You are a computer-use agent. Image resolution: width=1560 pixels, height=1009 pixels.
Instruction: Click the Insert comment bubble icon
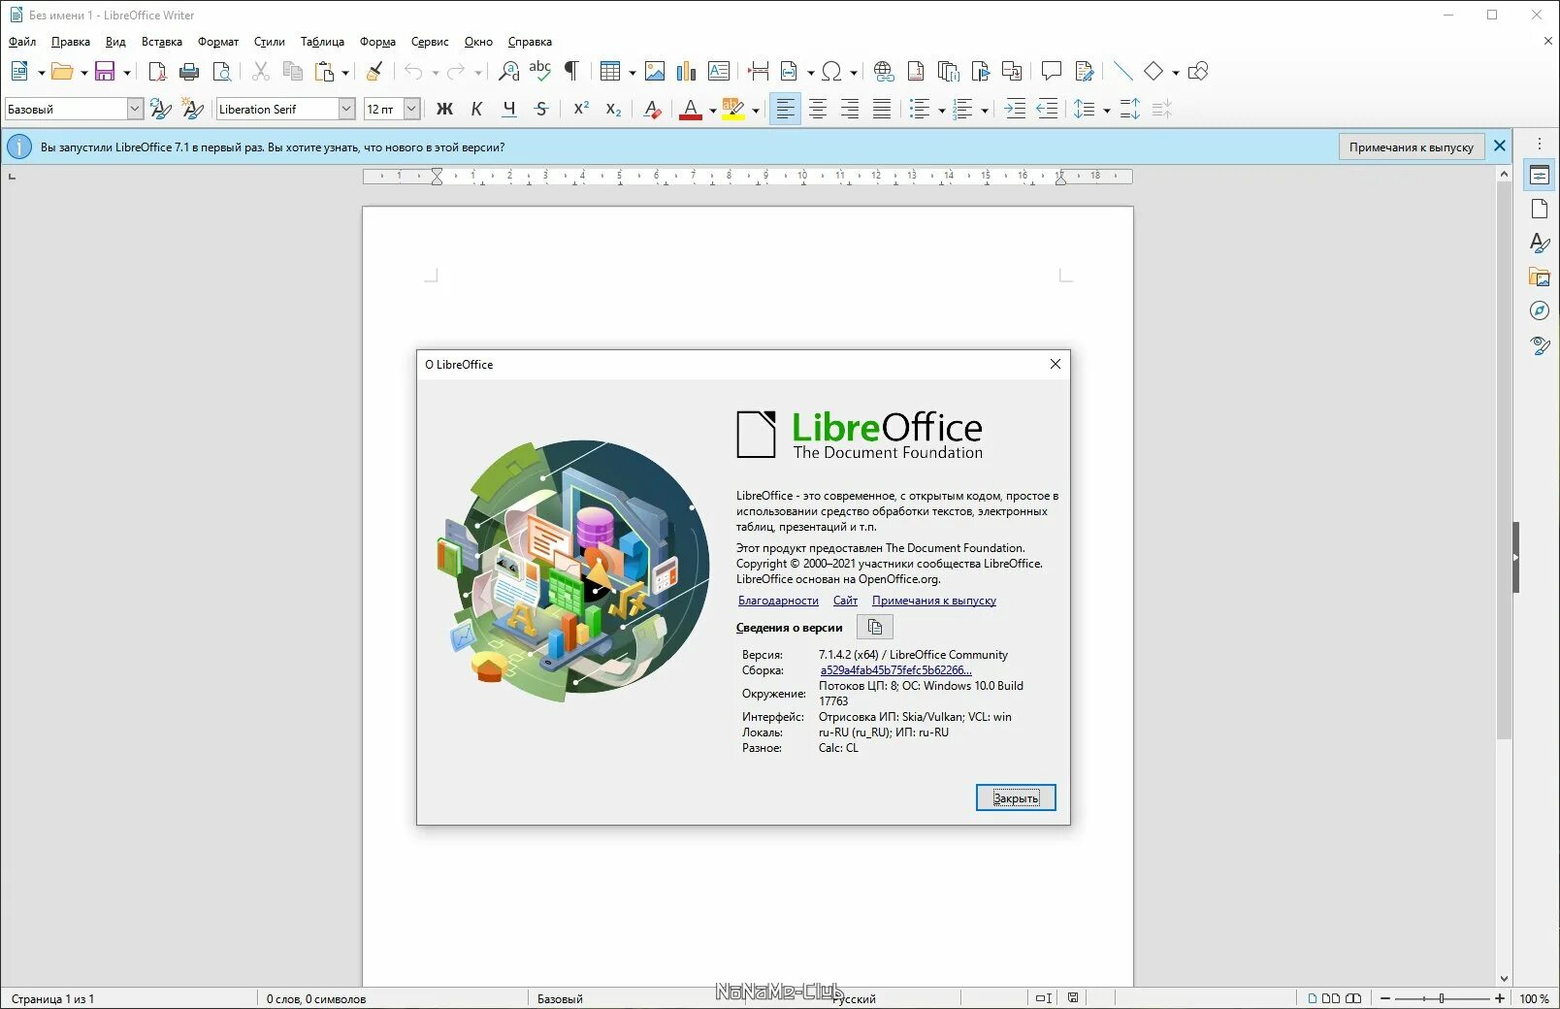pyautogui.click(x=1051, y=71)
